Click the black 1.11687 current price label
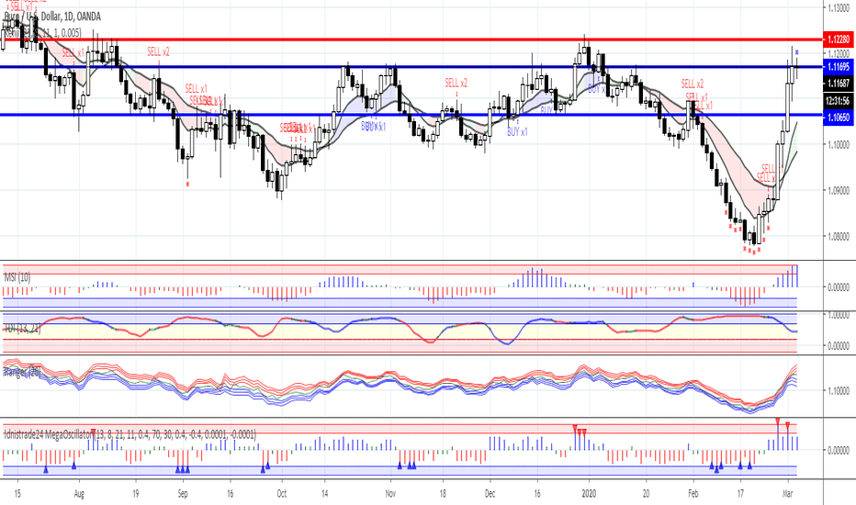 (x=838, y=83)
